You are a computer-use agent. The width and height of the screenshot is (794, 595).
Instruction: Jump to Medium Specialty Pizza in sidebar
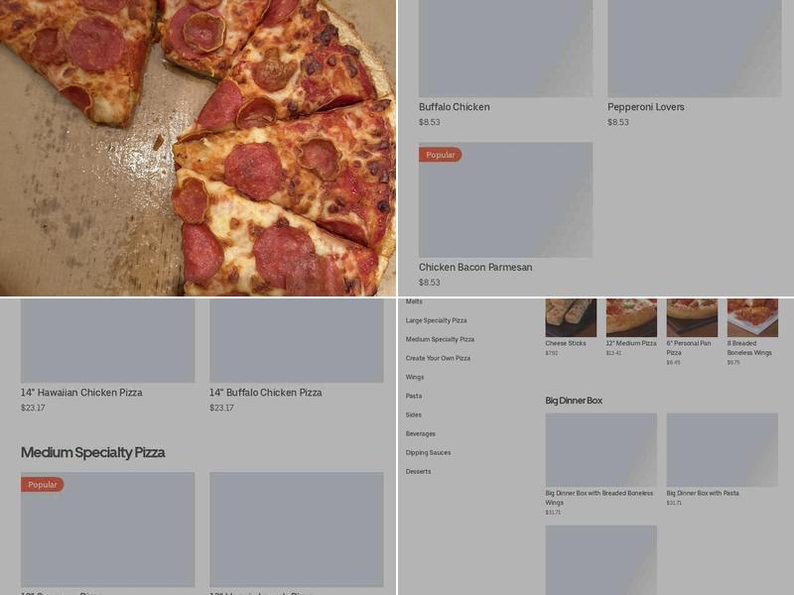click(440, 339)
